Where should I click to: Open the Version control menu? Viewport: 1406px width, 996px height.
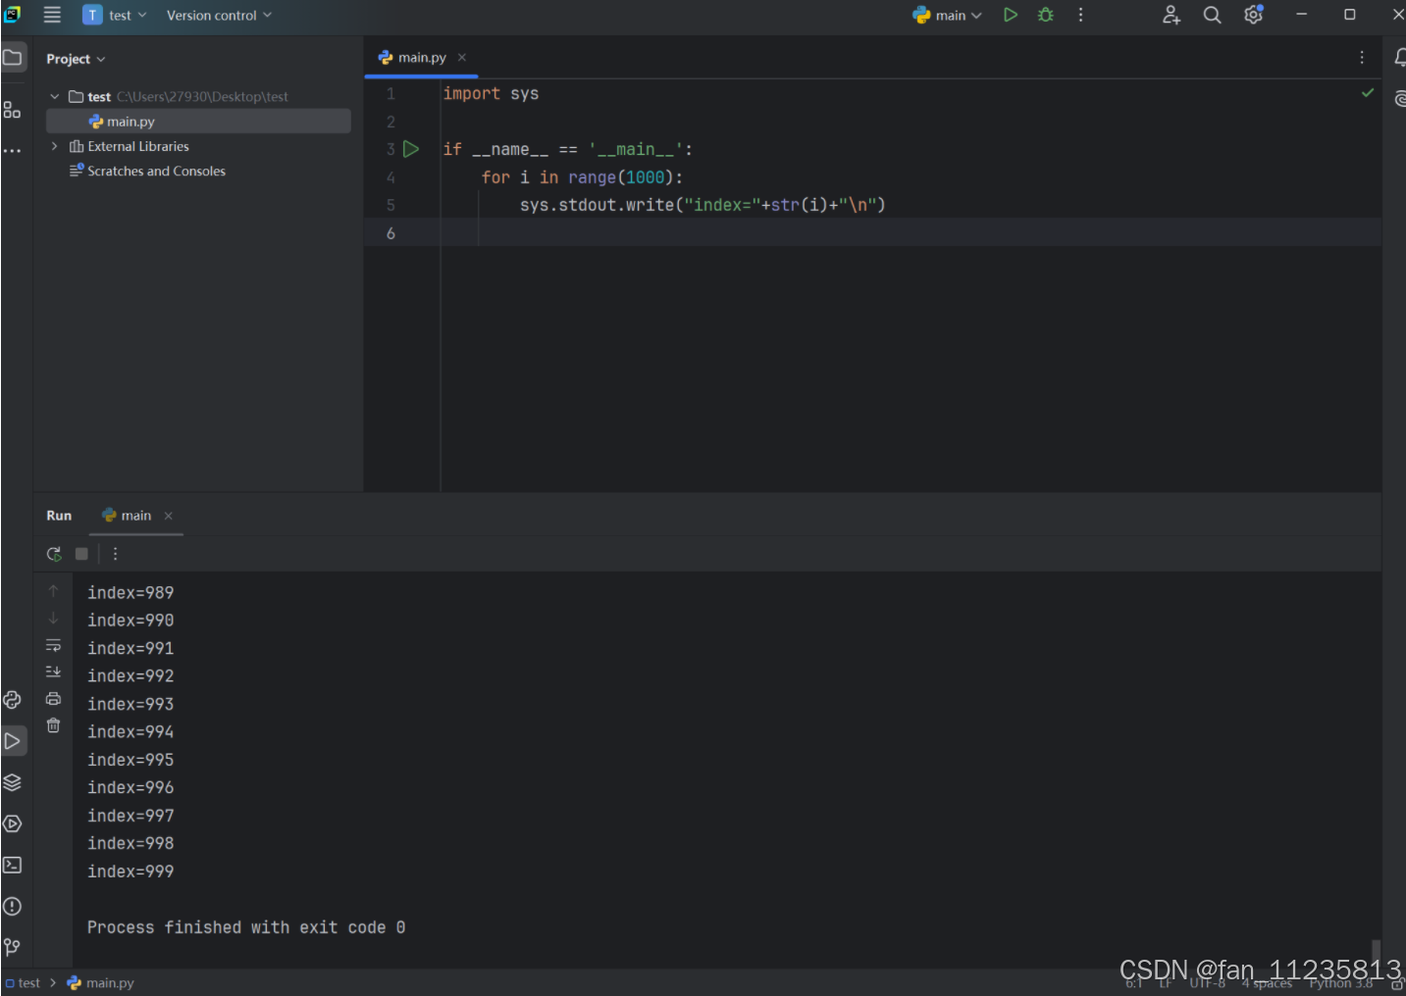[x=218, y=15]
